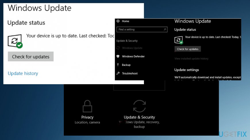This screenshot has height=140, width=250.
Task: Click the search magnifier icon
Action: pos(165,29)
